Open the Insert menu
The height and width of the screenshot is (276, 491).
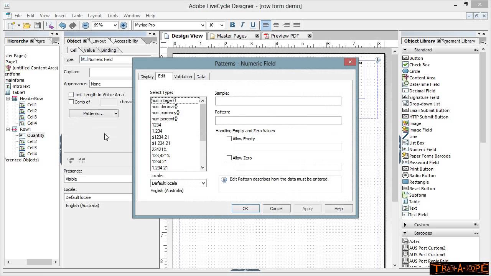[x=60, y=16]
